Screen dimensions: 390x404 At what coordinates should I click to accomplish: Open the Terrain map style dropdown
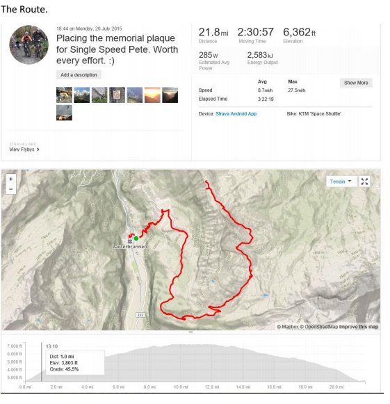coord(341,181)
